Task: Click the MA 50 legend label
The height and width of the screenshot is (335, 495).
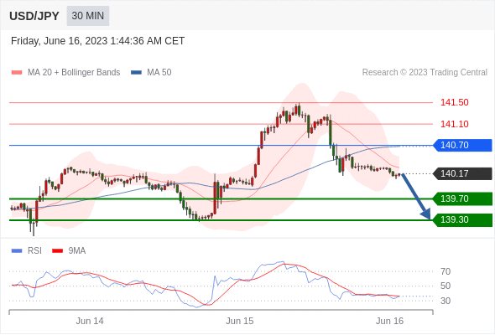Action: [x=159, y=73]
